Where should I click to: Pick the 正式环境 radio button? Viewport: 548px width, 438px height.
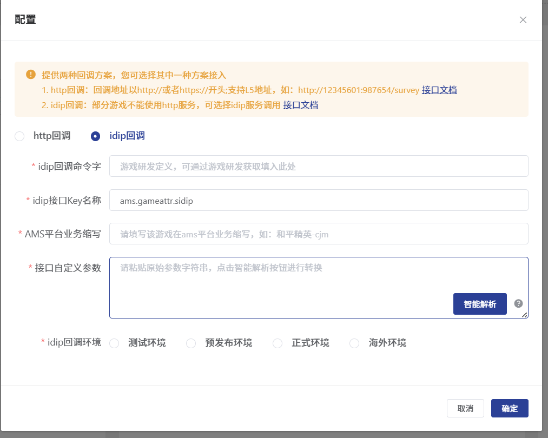278,343
